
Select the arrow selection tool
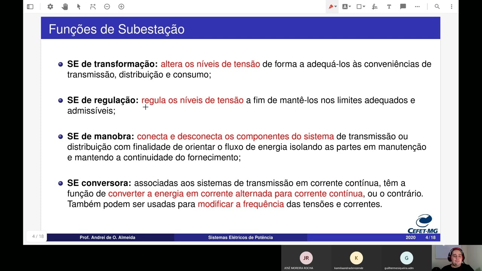coord(79,6)
